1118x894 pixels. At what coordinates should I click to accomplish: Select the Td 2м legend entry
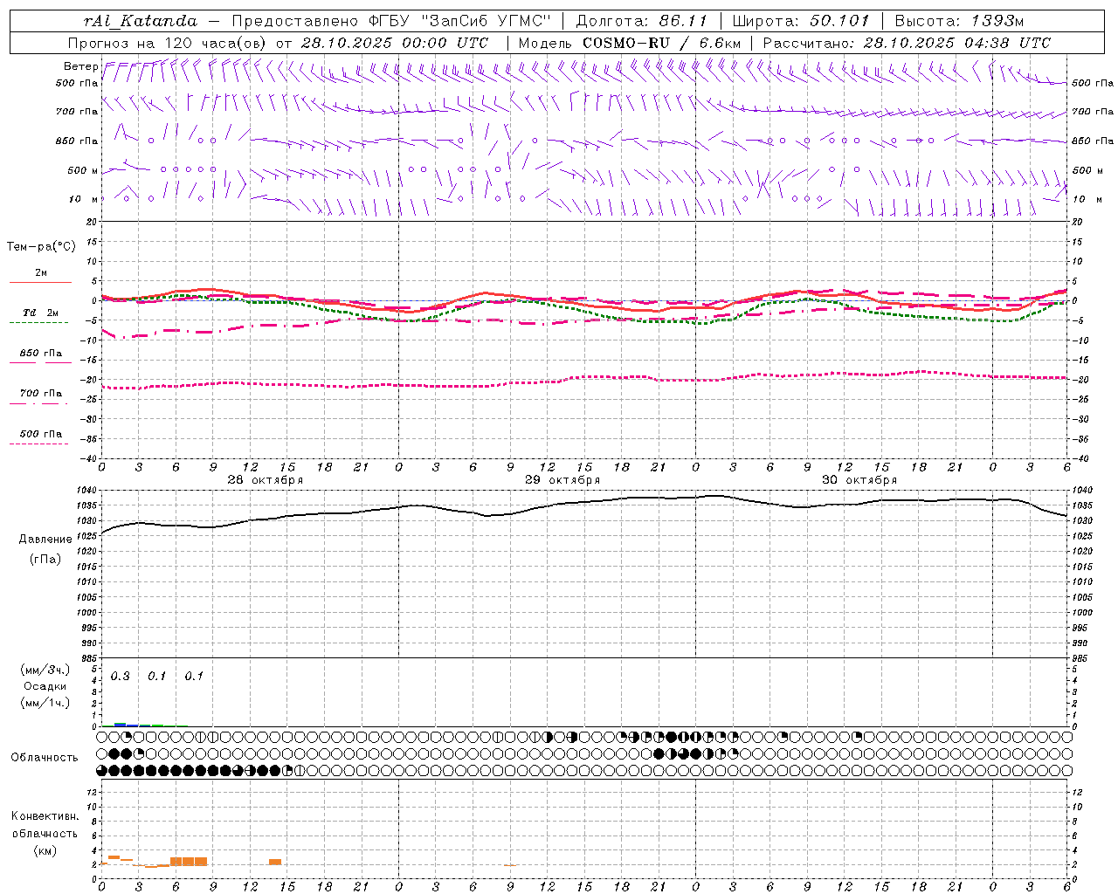(40, 313)
